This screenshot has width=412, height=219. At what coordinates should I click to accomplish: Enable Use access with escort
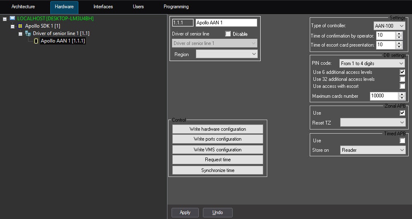tap(402, 86)
